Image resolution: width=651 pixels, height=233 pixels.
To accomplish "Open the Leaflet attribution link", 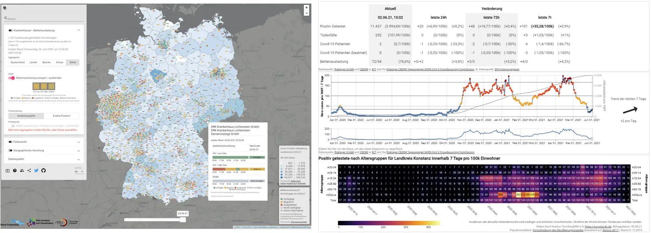I will [x=236, y=227].
